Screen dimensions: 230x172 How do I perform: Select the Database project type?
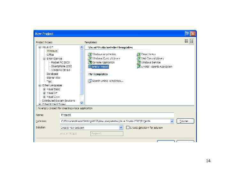[52, 74]
